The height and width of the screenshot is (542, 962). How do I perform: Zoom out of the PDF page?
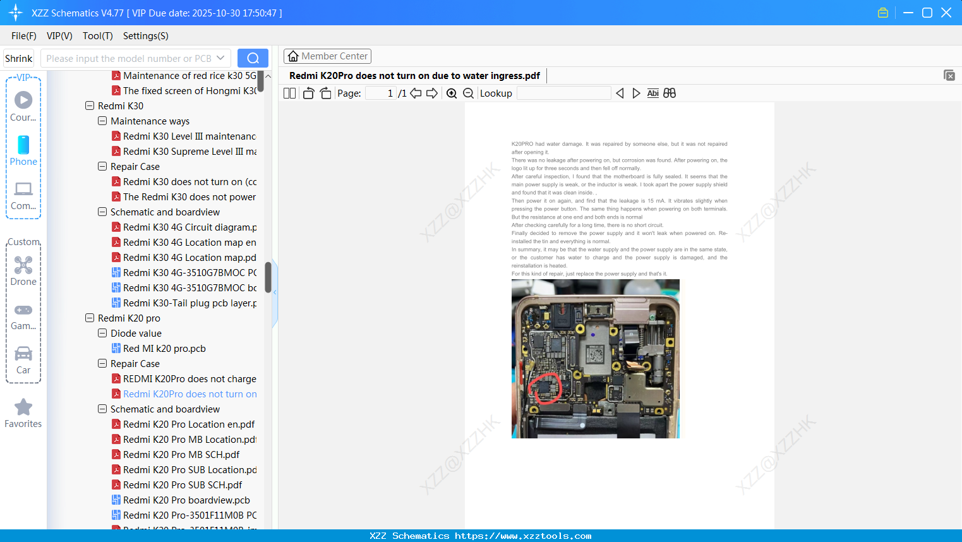[x=469, y=93]
